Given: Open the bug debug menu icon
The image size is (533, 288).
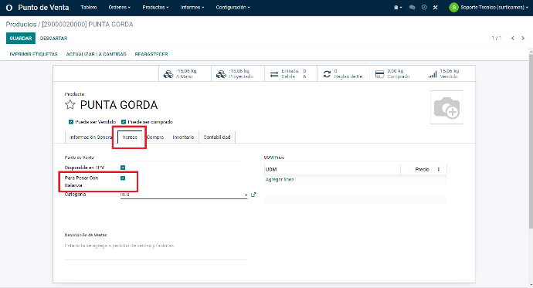Looking at the screenshot, I should (x=397, y=8).
